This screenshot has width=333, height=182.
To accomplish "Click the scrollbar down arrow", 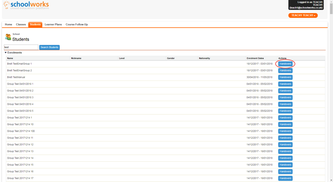I will (331, 180).
